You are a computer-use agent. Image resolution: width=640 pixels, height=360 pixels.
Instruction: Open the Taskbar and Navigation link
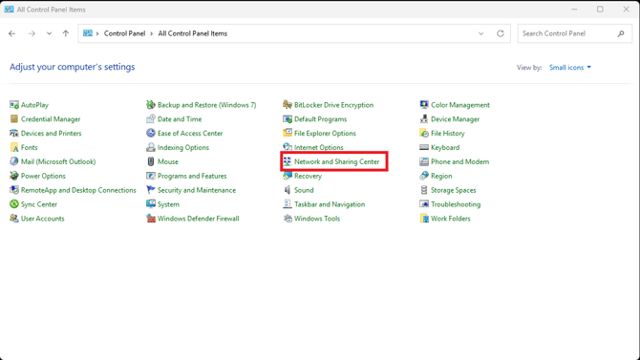[330, 204]
